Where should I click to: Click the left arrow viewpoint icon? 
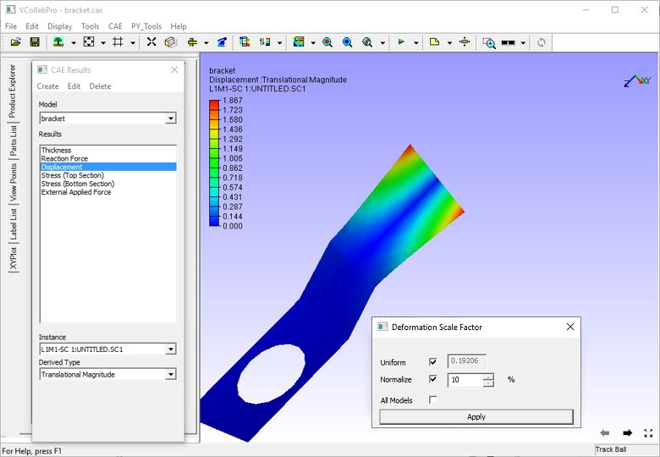tap(605, 433)
